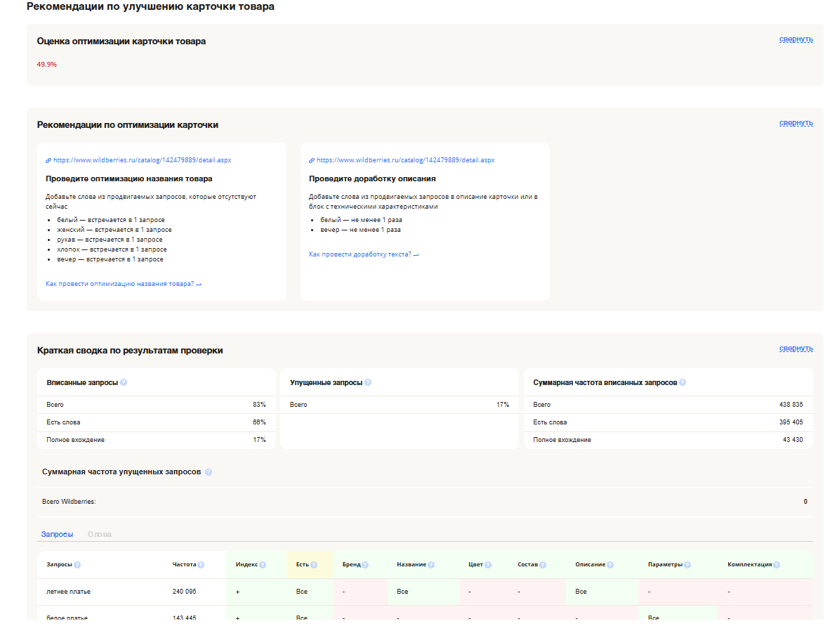
Task: Open Wildberries link in description improvement card
Action: click(x=405, y=160)
